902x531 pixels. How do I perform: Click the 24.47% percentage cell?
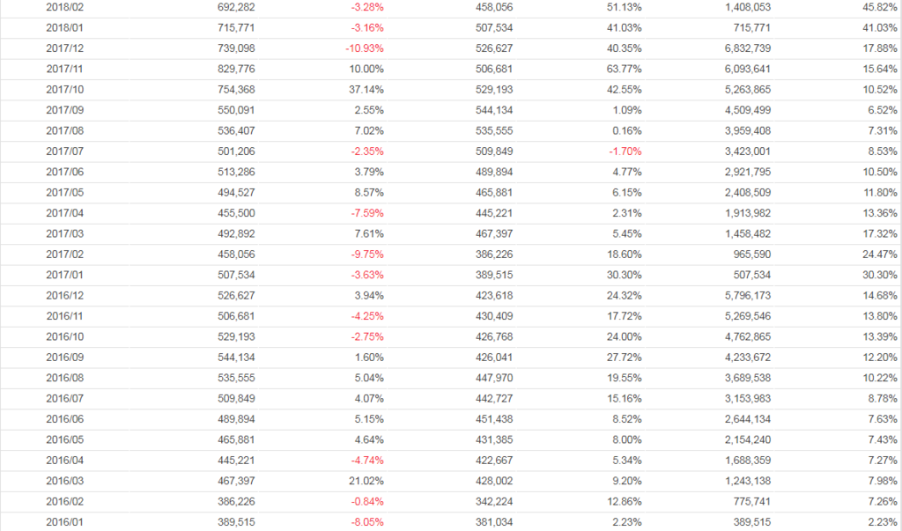click(881, 254)
